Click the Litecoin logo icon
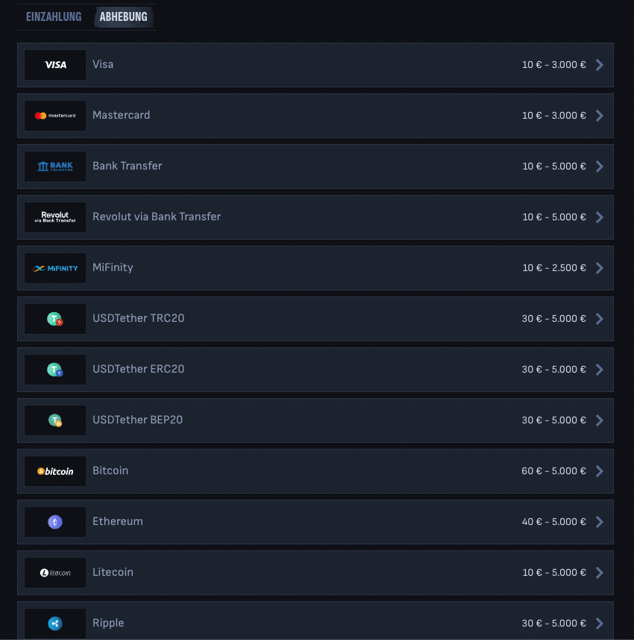 click(x=55, y=573)
